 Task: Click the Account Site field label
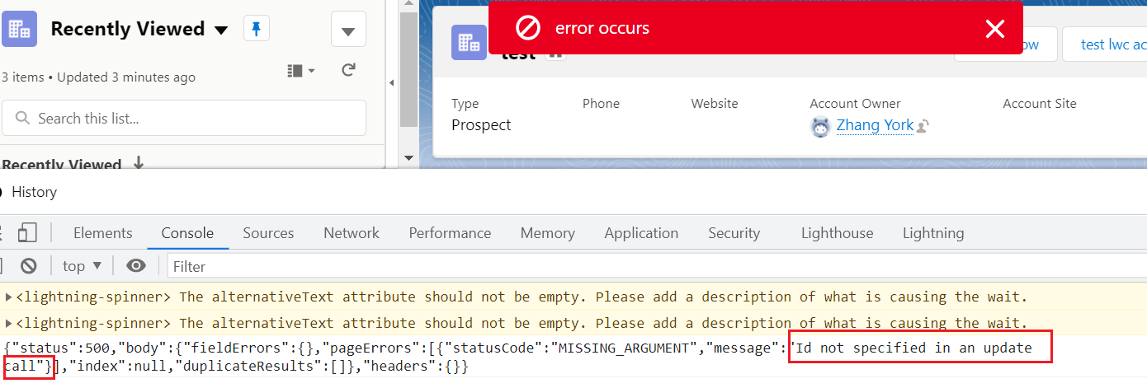[x=1040, y=104]
